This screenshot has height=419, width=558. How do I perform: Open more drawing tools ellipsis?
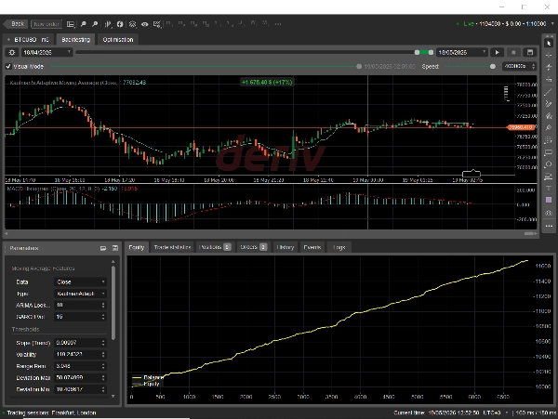[549, 226]
